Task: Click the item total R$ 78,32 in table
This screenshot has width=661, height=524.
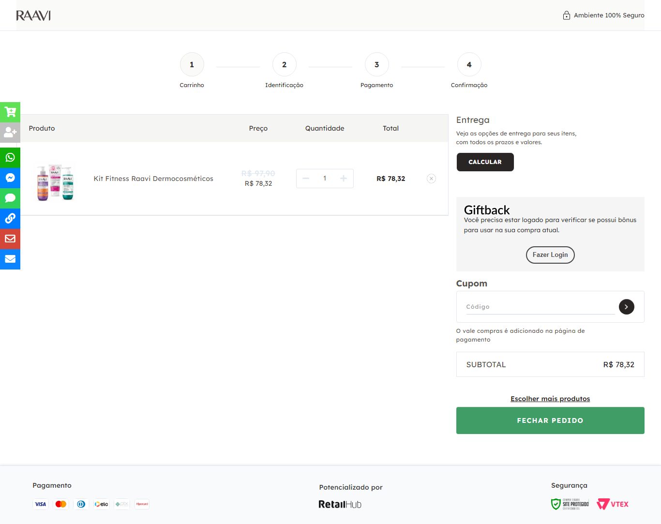Action: click(x=391, y=179)
